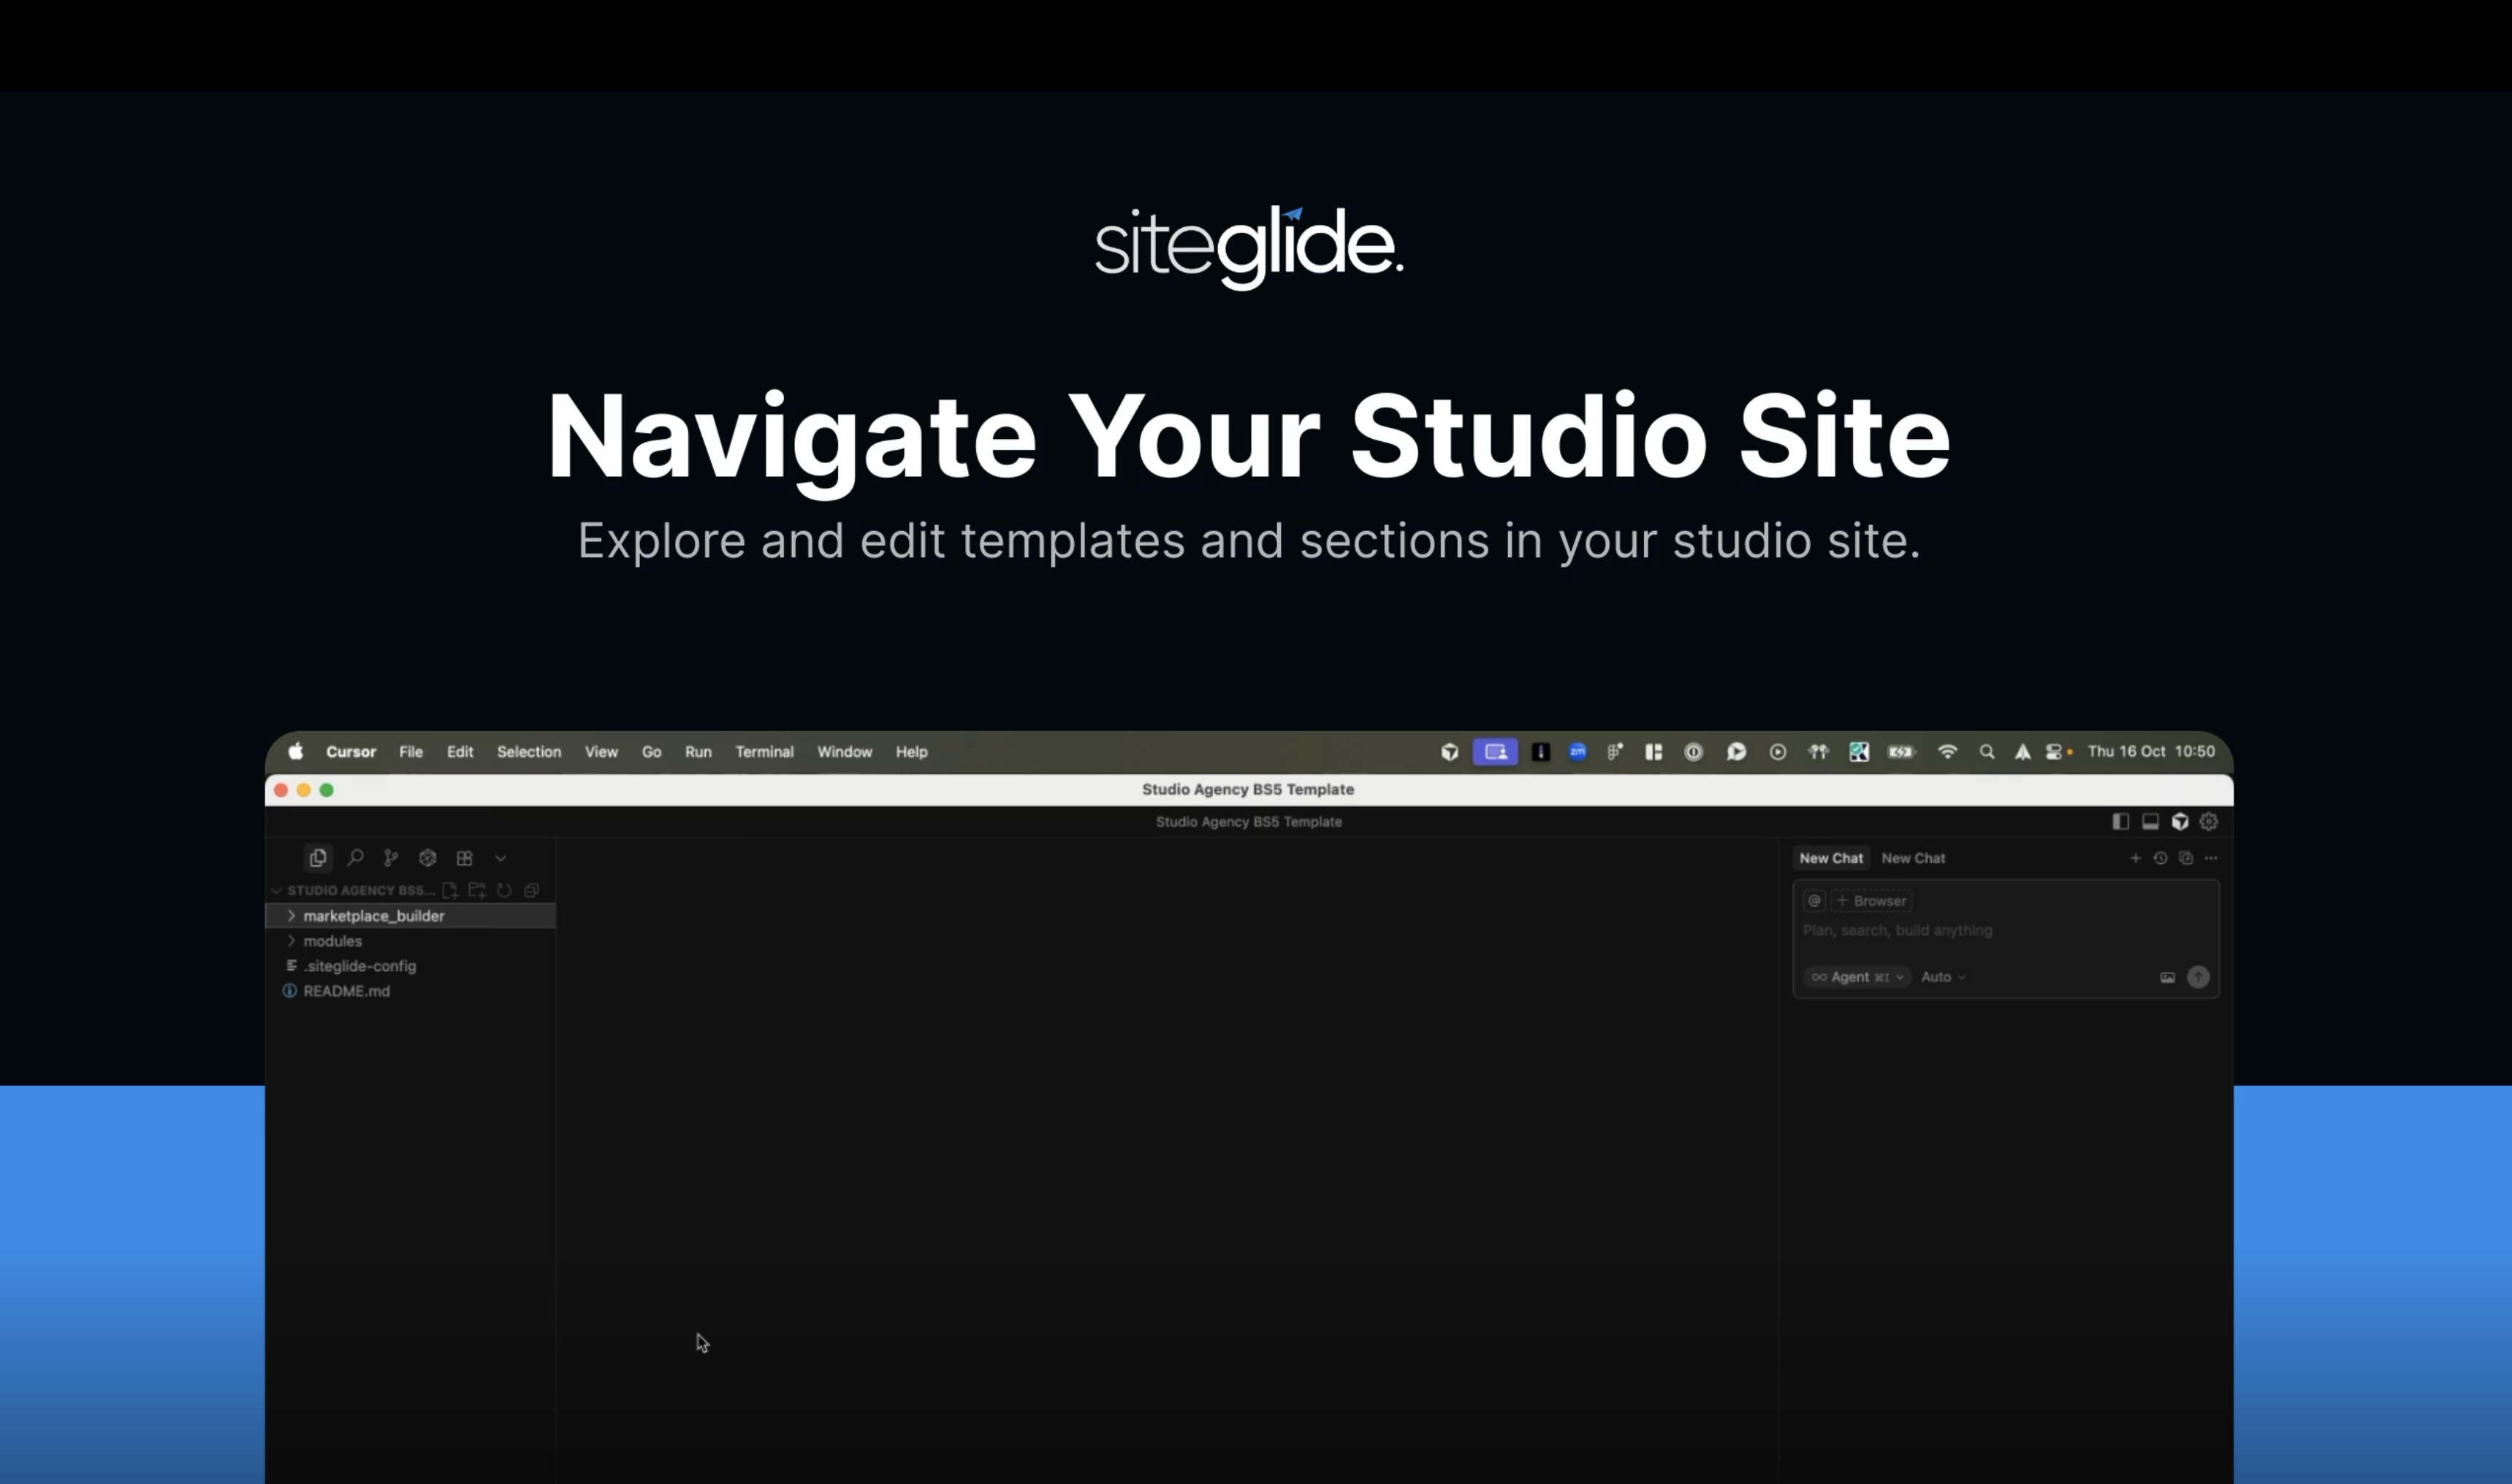This screenshot has width=2512, height=1484.
Task: Click the icon left of the more actions ellipsis in chat
Action: pos(2186,858)
